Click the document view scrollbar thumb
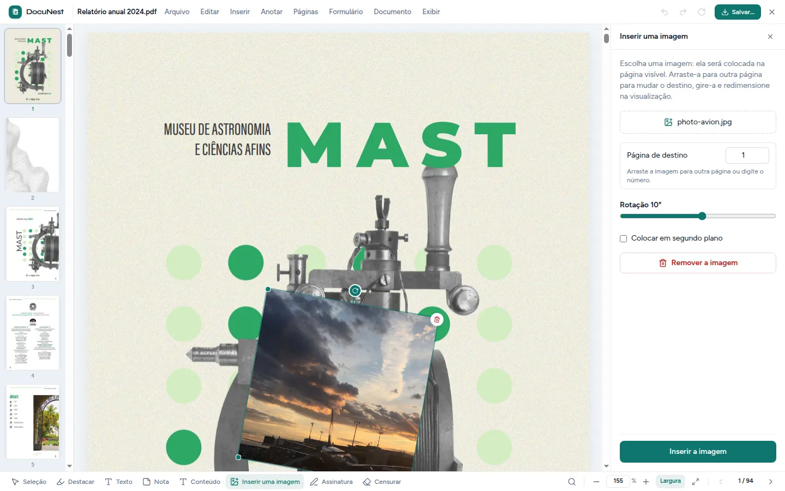Image resolution: width=785 pixels, height=491 pixels. click(x=606, y=38)
